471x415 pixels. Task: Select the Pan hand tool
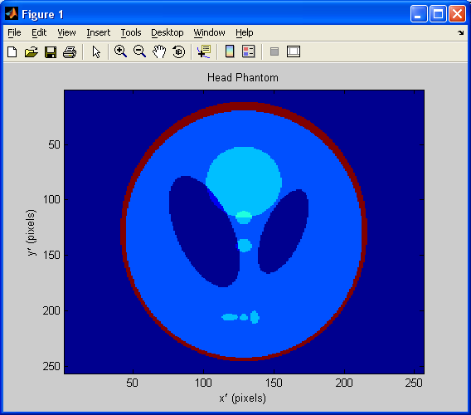click(x=159, y=51)
